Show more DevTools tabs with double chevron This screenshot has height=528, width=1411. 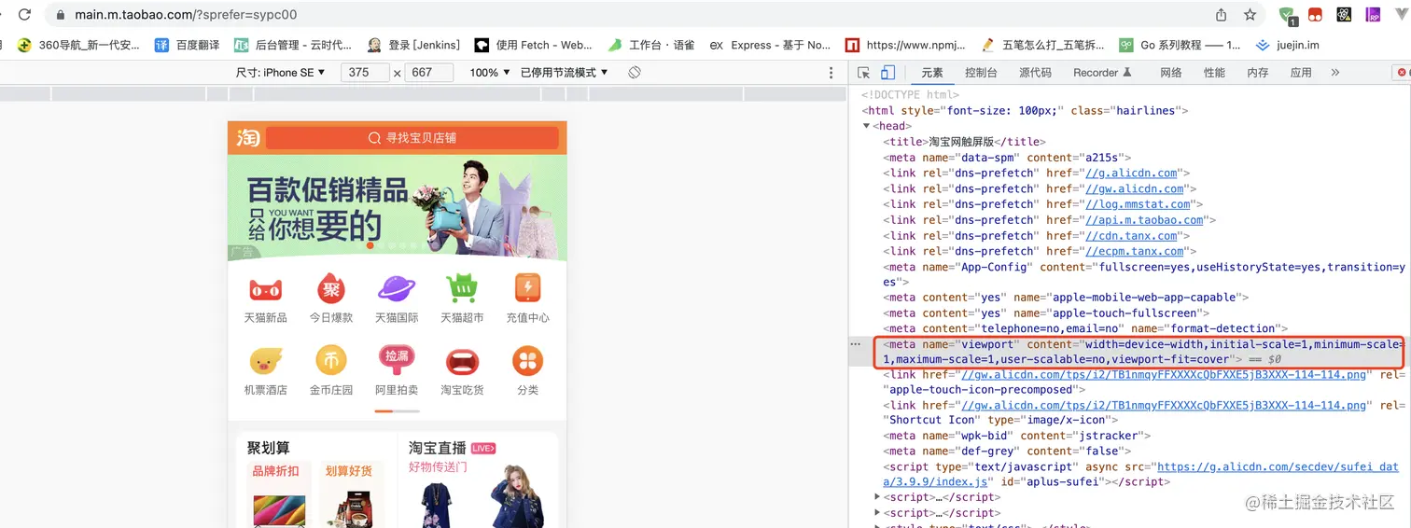1334,73
